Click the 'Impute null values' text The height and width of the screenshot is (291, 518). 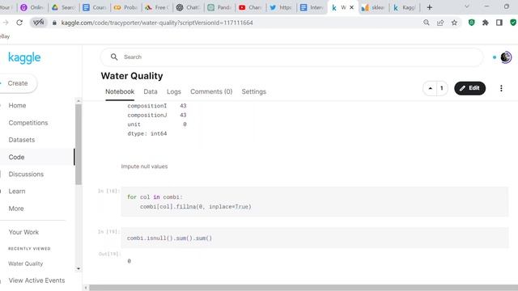point(144,167)
